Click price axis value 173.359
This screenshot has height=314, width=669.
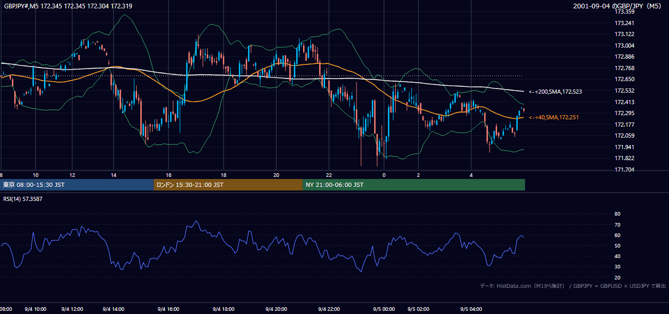[625, 12]
